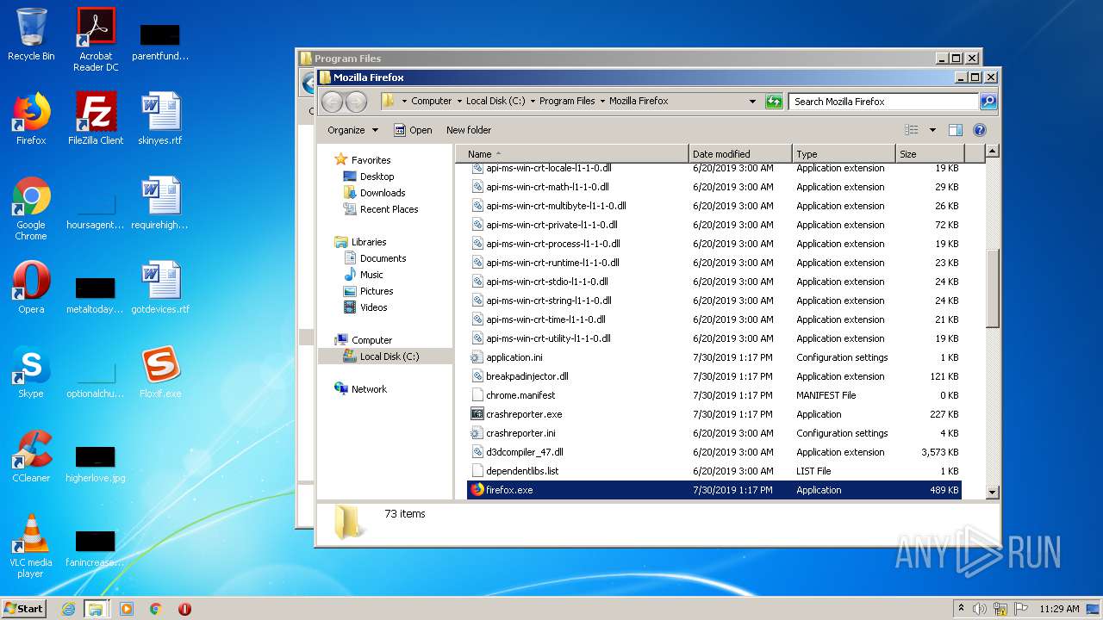Click the search magnifier icon

[988, 101]
